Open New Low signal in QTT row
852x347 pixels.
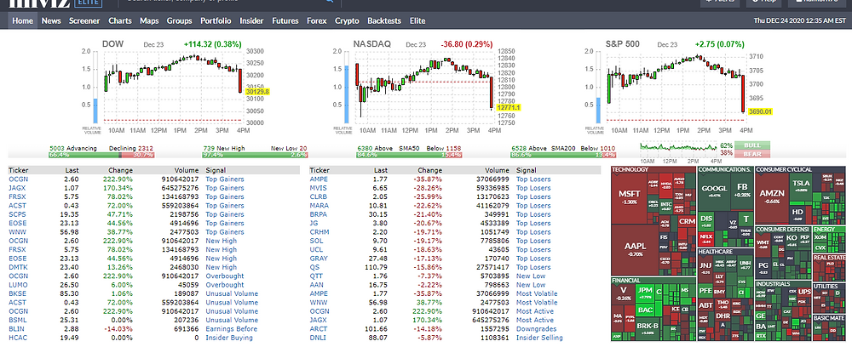point(530,276)
